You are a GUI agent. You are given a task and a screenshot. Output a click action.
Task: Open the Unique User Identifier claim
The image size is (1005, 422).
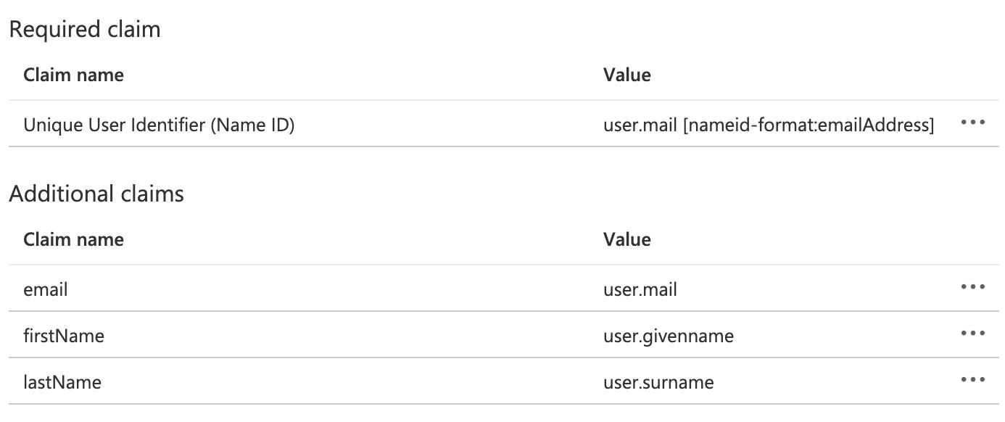coord(116,125)
